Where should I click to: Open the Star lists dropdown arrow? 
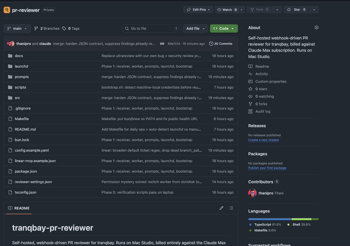(314, 10)
